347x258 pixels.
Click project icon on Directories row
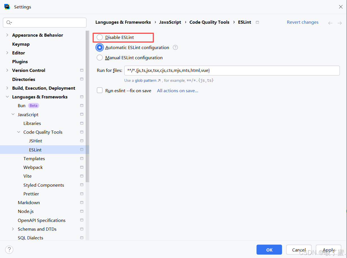pos(82,79)
